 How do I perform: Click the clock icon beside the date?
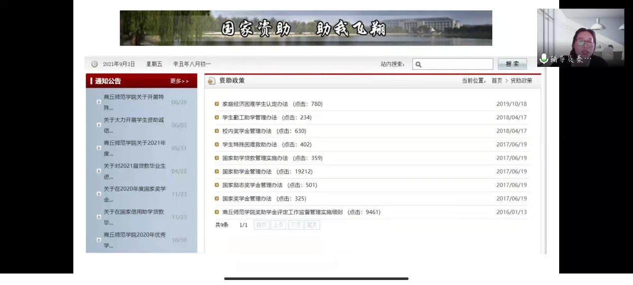click(94, 64)
